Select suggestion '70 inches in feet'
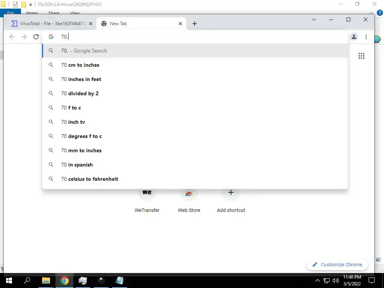 click(x=195, y=79)
